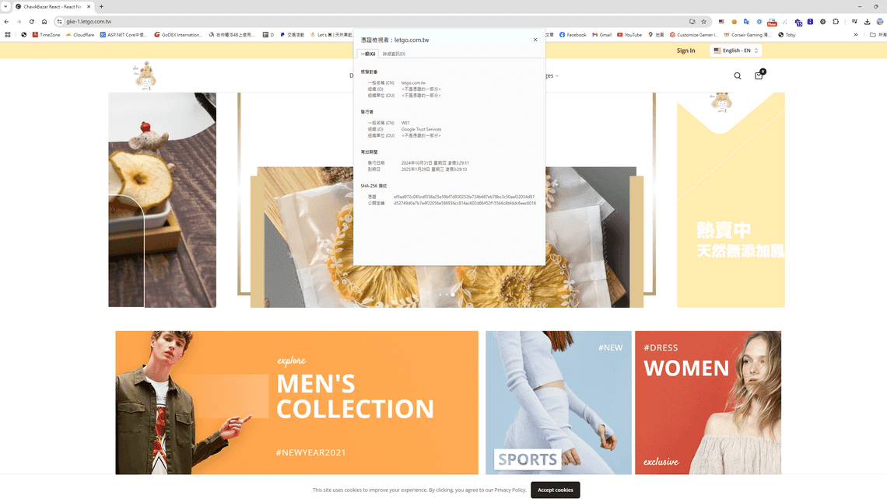Screen dimensions: 887x499
Task: Reload the page
Action: (x=31, y=22)
